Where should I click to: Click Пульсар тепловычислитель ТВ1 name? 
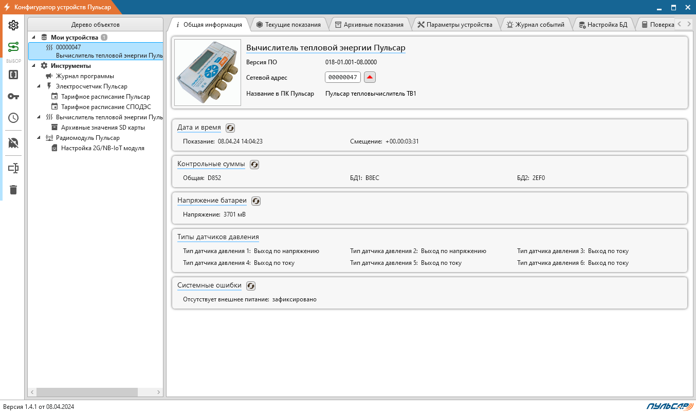coord(371,94)
